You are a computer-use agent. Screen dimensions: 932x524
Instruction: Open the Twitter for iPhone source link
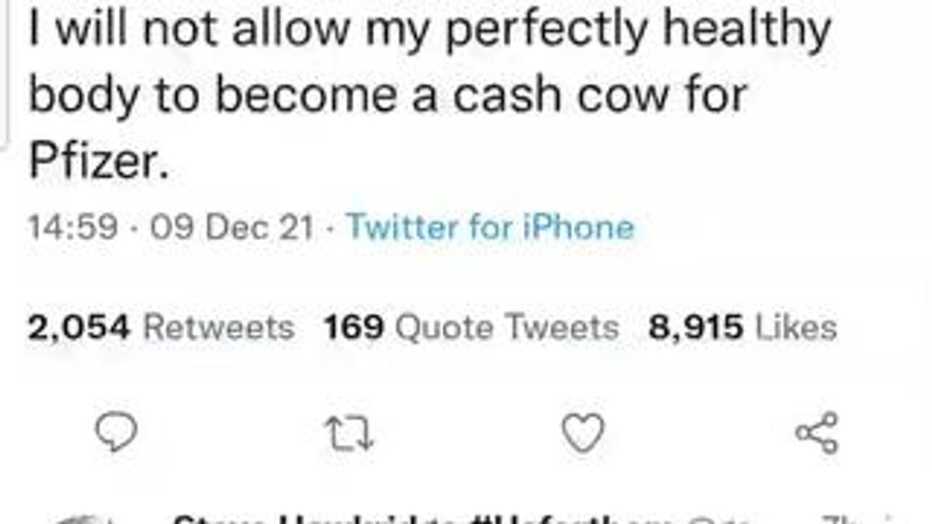[490, 227]
